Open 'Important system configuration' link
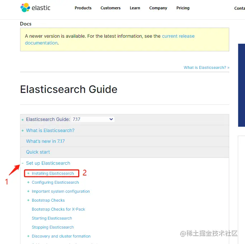245x244 pixels. [61, 191]
